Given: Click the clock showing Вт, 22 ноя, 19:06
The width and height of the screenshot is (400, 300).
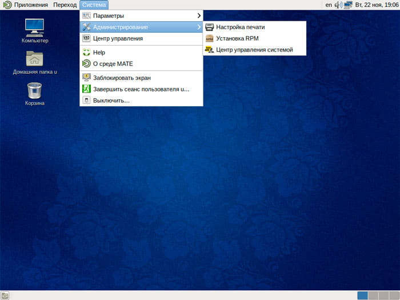Looking at the screenshot, I should (377, 5).
